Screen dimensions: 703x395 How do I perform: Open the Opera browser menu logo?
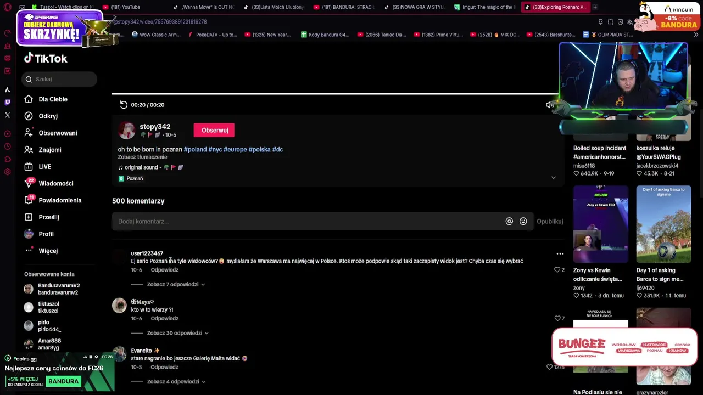[x=7, y=7]
